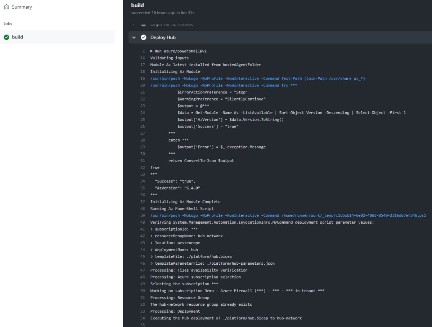Click the '$WarningPreference = "SilentlyContinue"' line
432x327 pixels.
click(x=221, y=99)
